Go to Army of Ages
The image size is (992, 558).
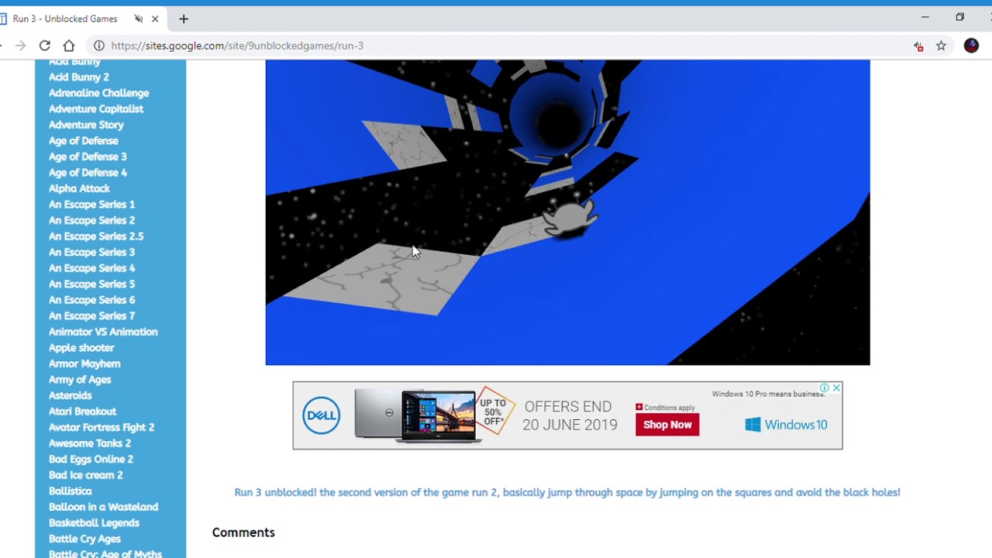[80, 380]
